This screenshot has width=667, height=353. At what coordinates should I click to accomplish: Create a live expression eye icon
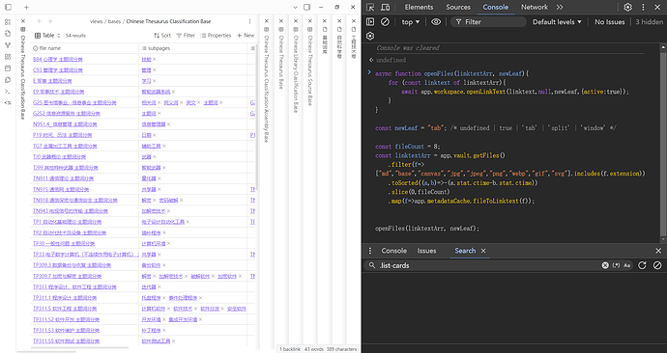pos(436,21)
